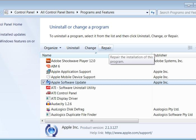Click the Apple Application Support icon
This screenshot has height=140, width=196.
coord(48,71)
